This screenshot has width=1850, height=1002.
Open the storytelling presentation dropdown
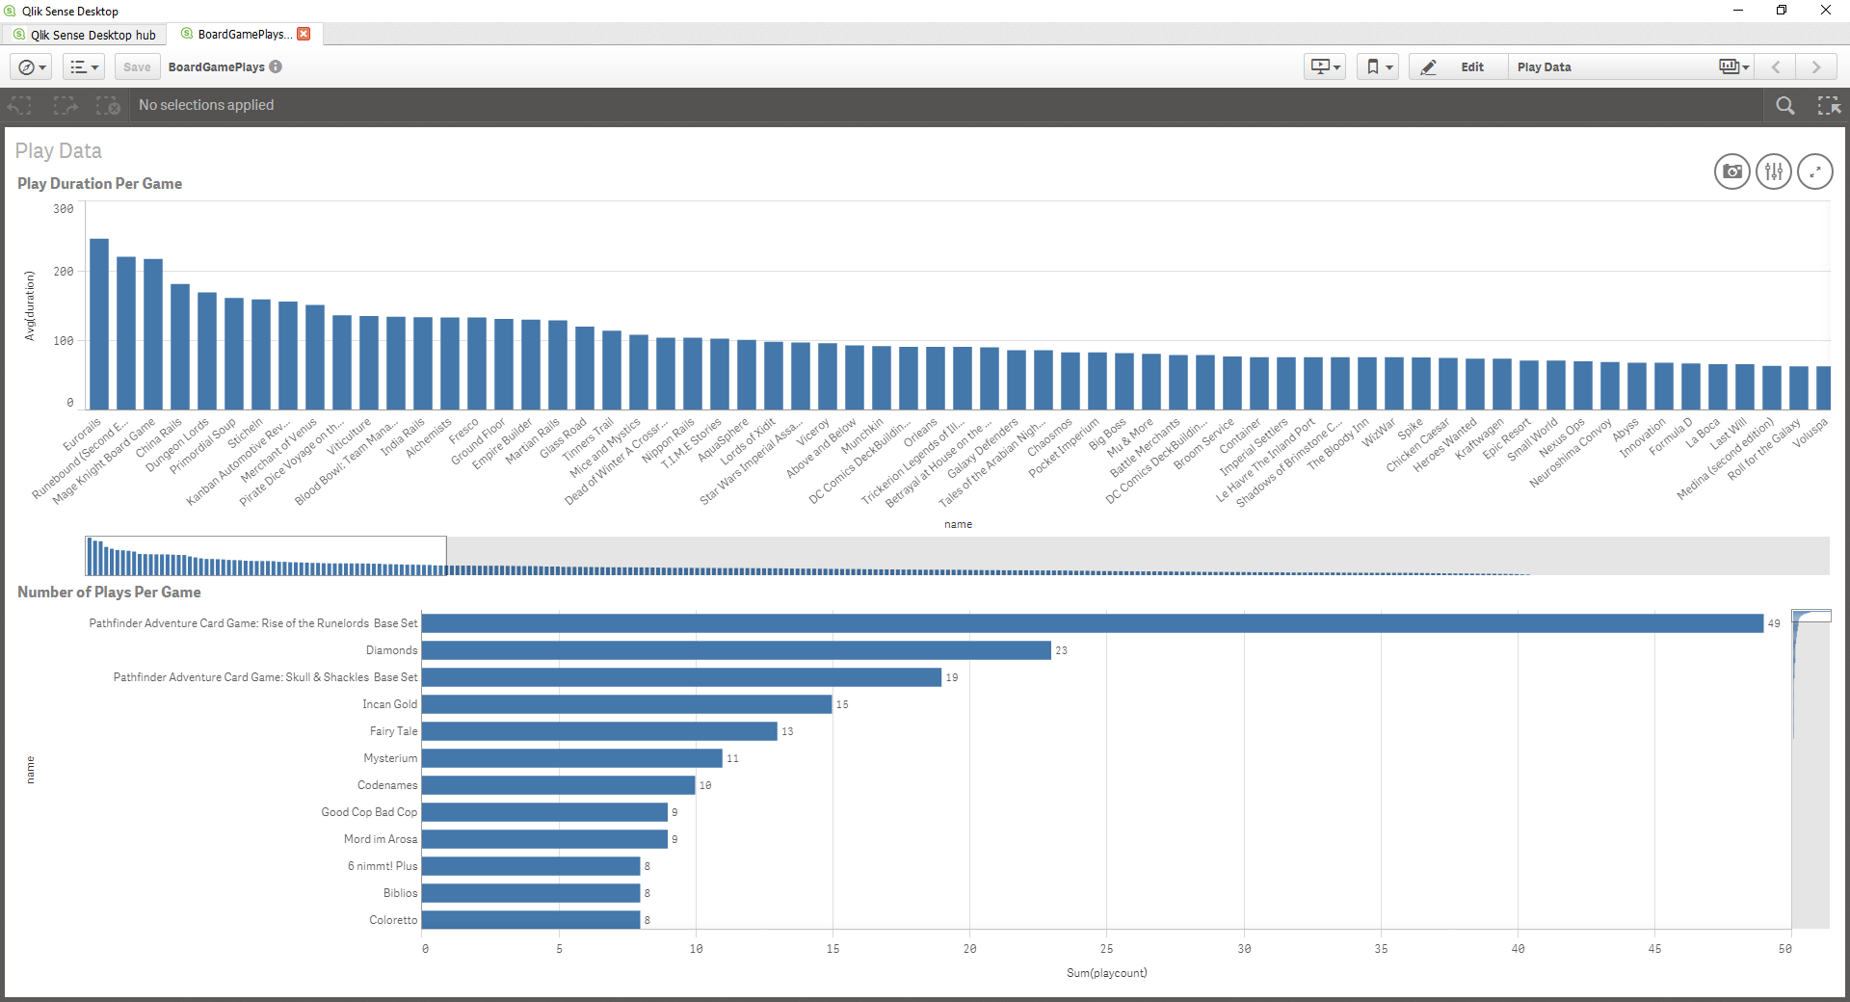[x=1325, y=66]
